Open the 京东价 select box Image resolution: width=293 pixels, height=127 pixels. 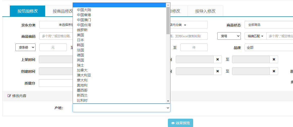click(x=25, y=47)
